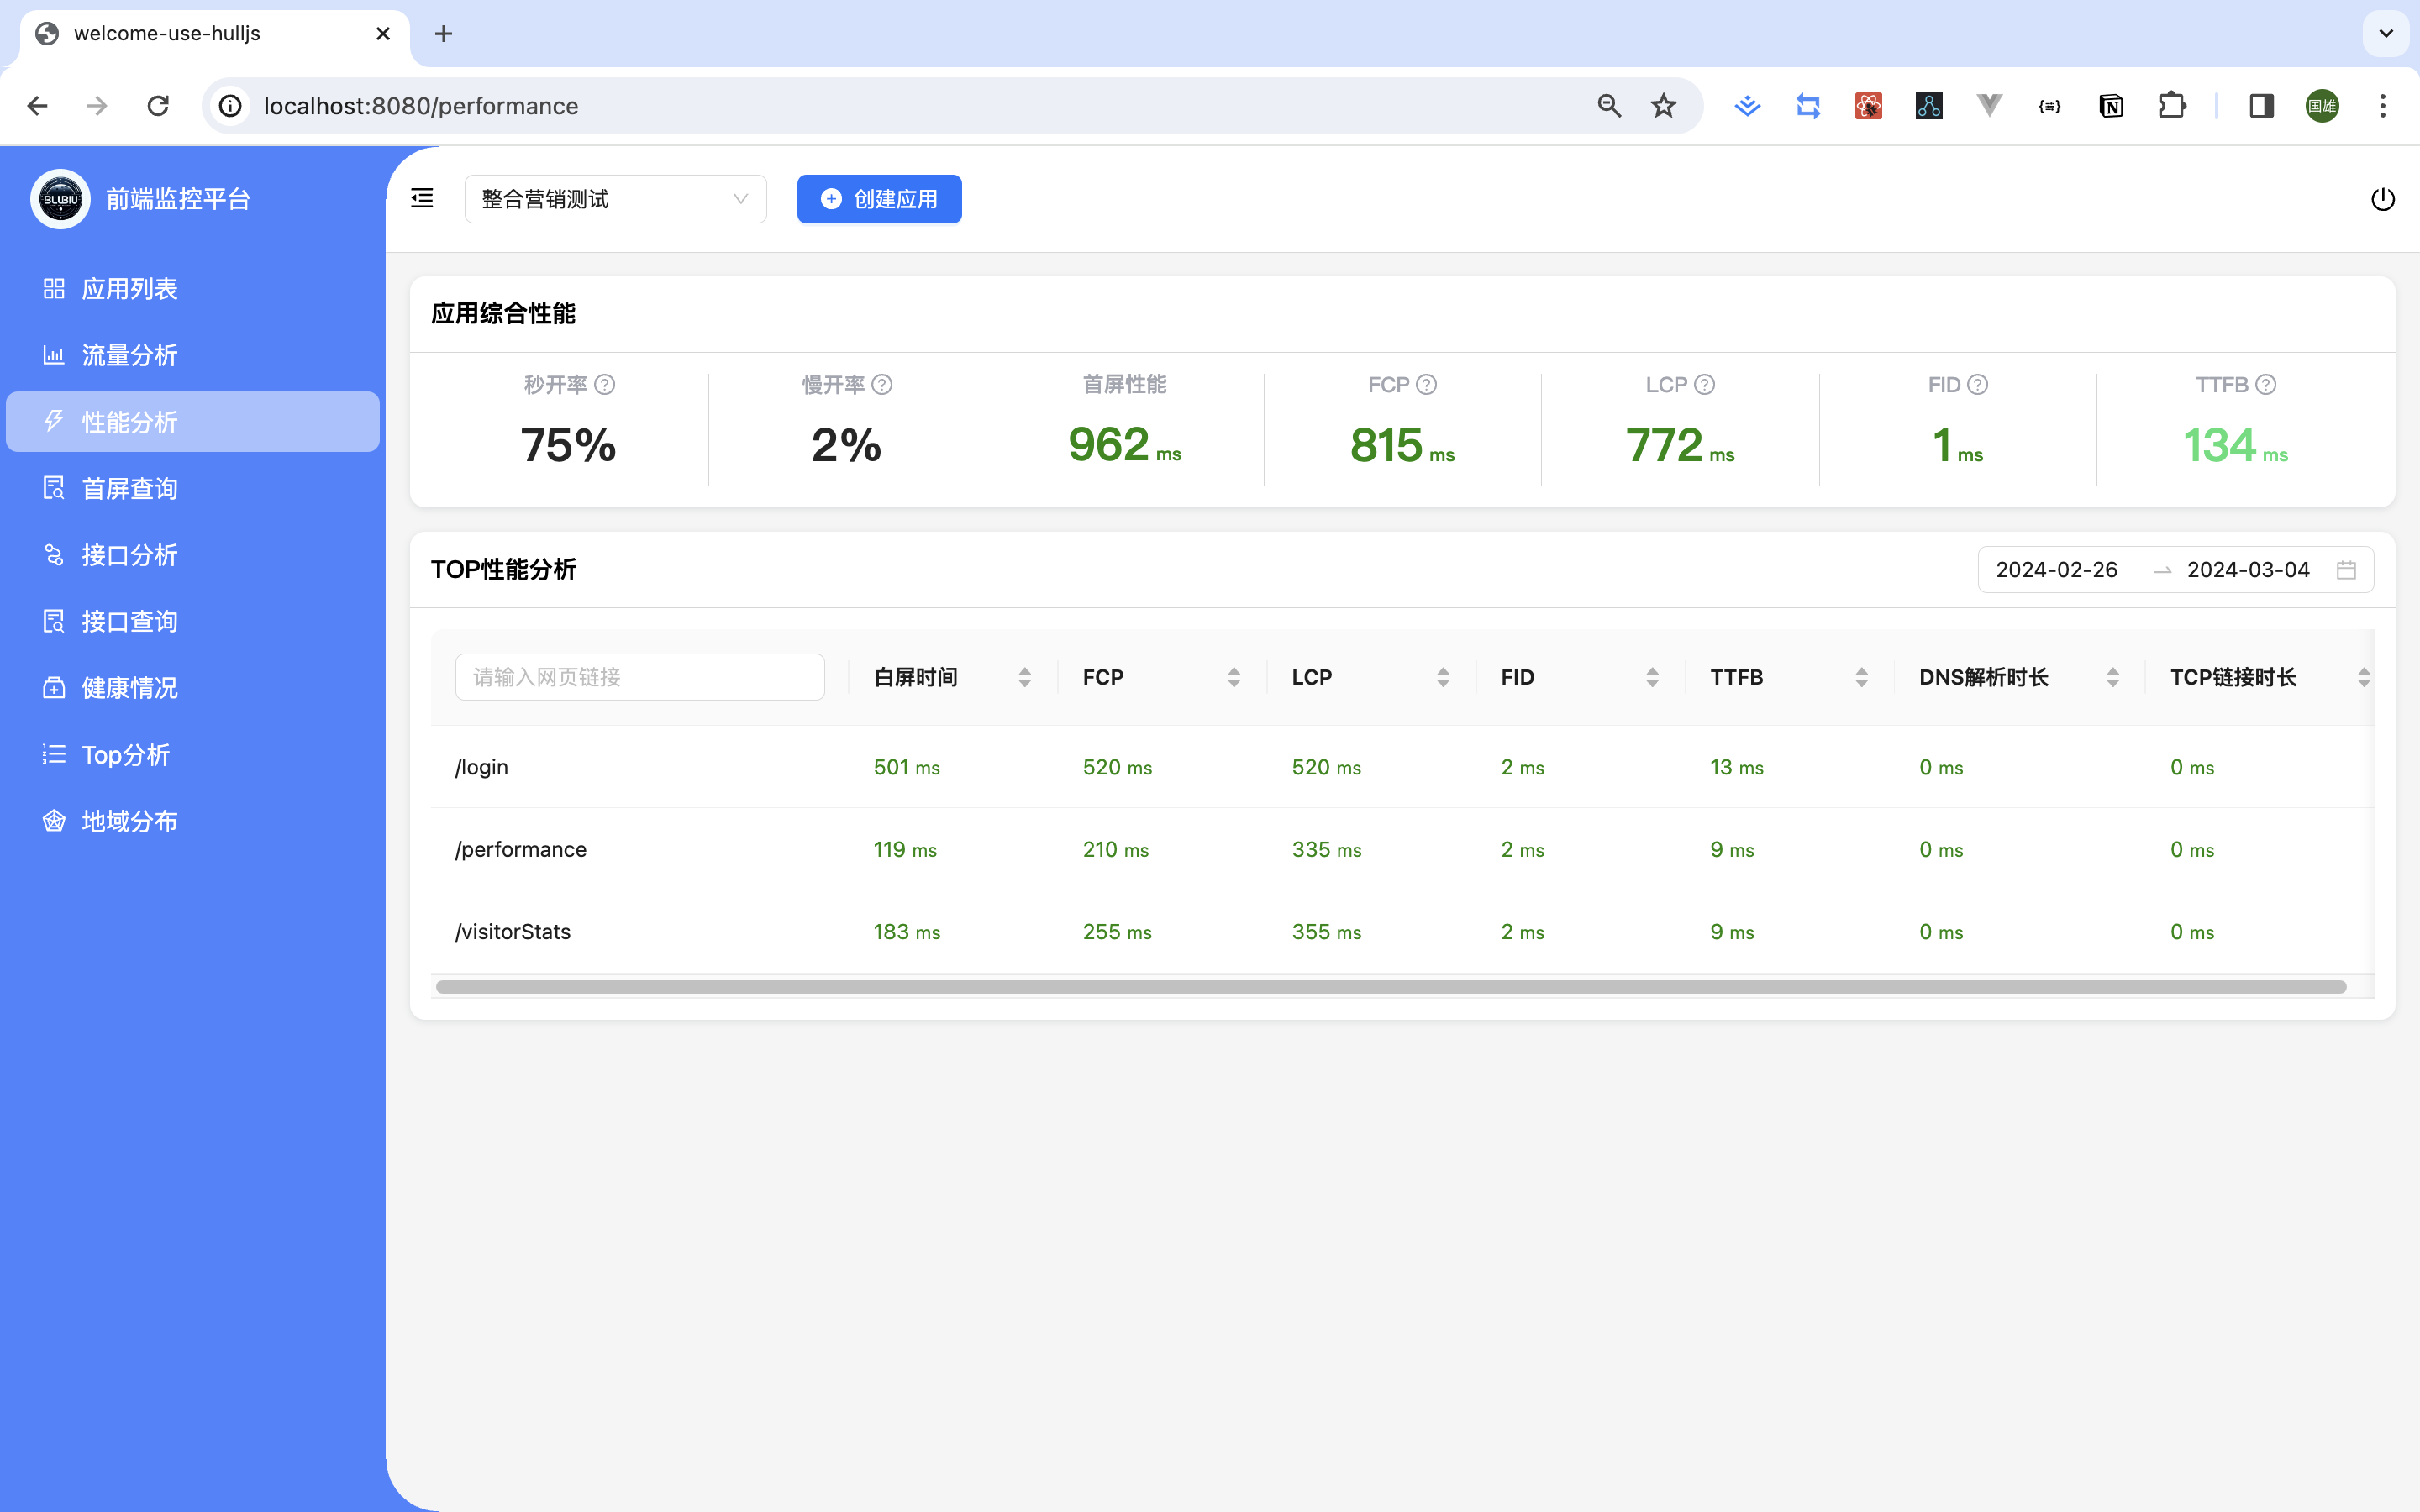Open 应用列表 in sidebar
The image size is (2420, 1512).
(192, 289)
